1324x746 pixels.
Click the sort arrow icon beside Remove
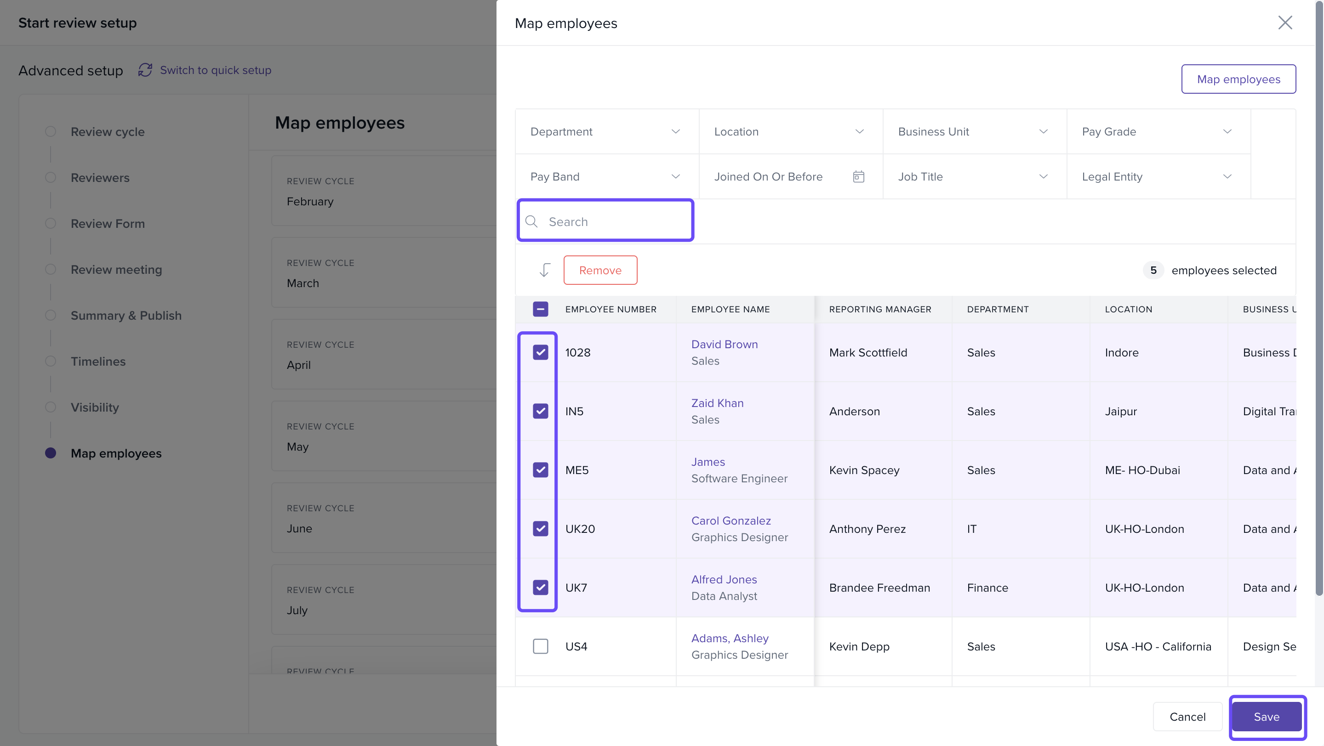click(544, 270)
